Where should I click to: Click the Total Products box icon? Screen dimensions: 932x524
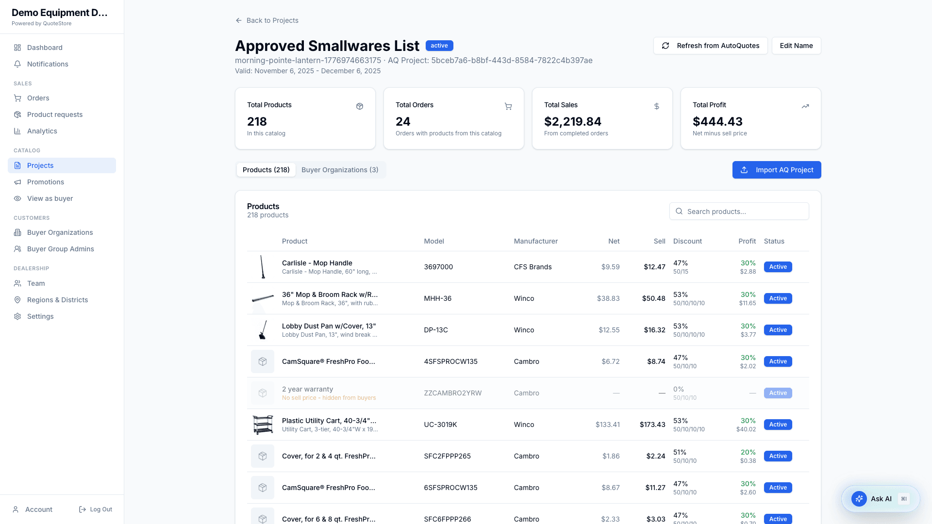click(x=360, y=106)
